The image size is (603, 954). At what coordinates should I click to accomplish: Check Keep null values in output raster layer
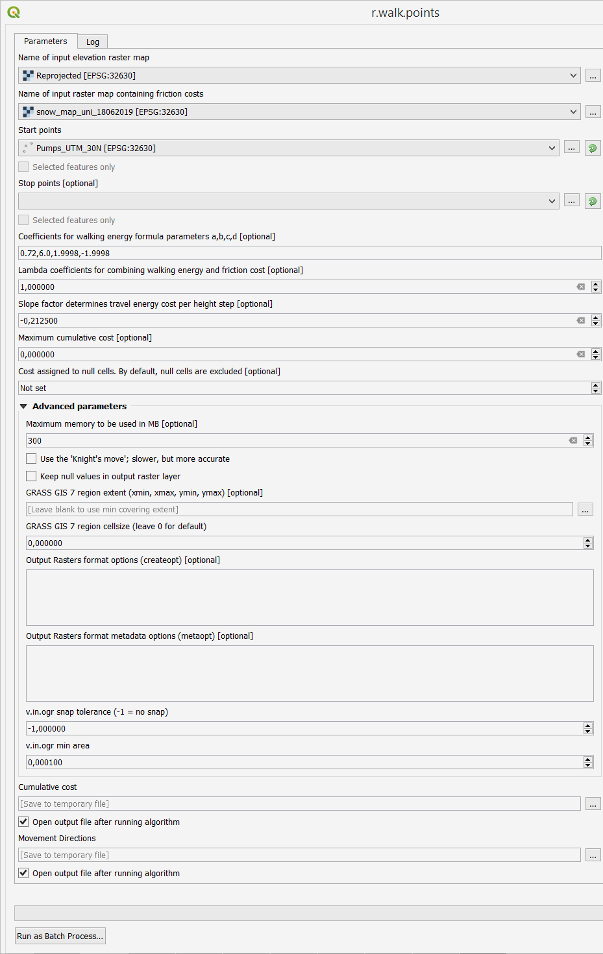pyautogui.click(x=31, y=476)
